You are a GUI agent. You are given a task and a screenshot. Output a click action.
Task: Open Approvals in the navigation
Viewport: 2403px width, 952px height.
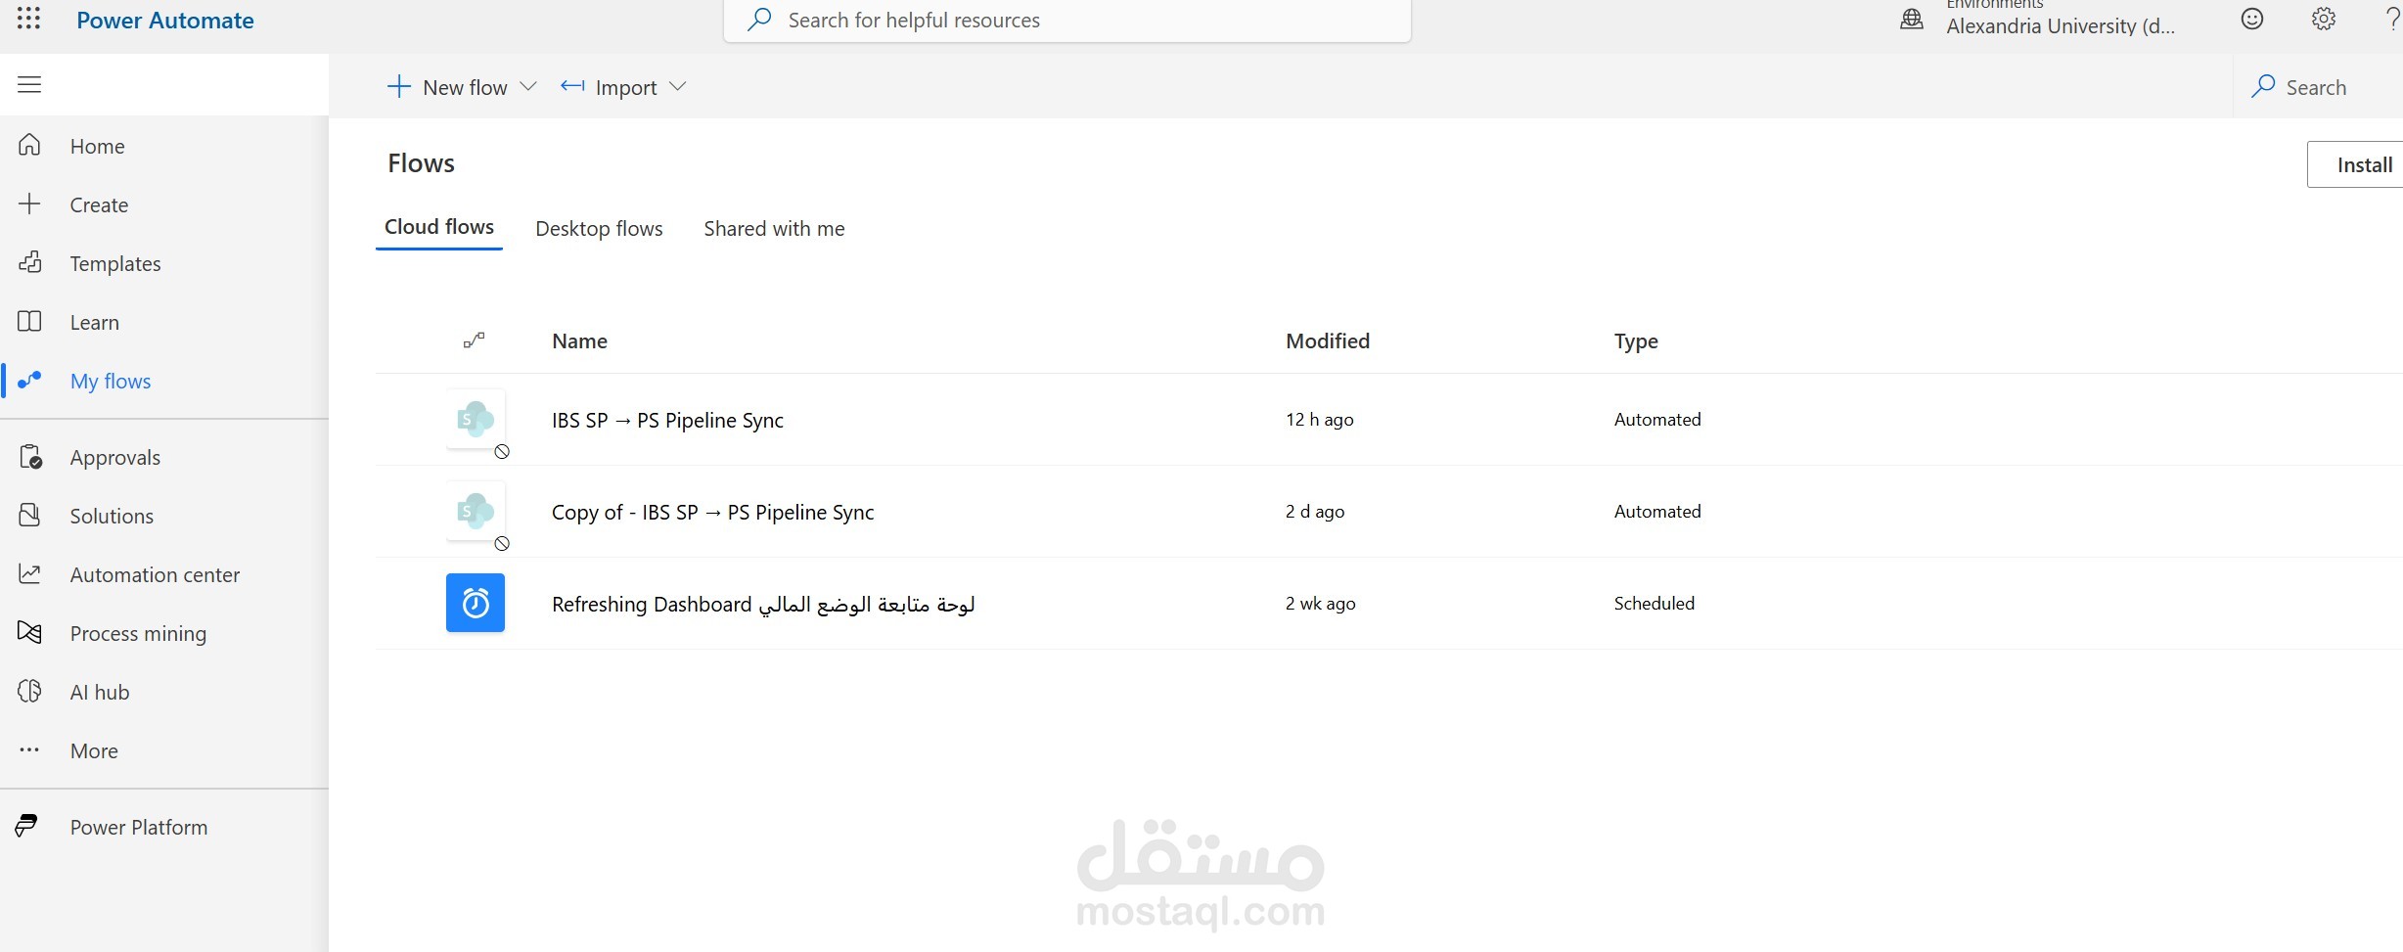pyautogui.click(x=115, y=458)
